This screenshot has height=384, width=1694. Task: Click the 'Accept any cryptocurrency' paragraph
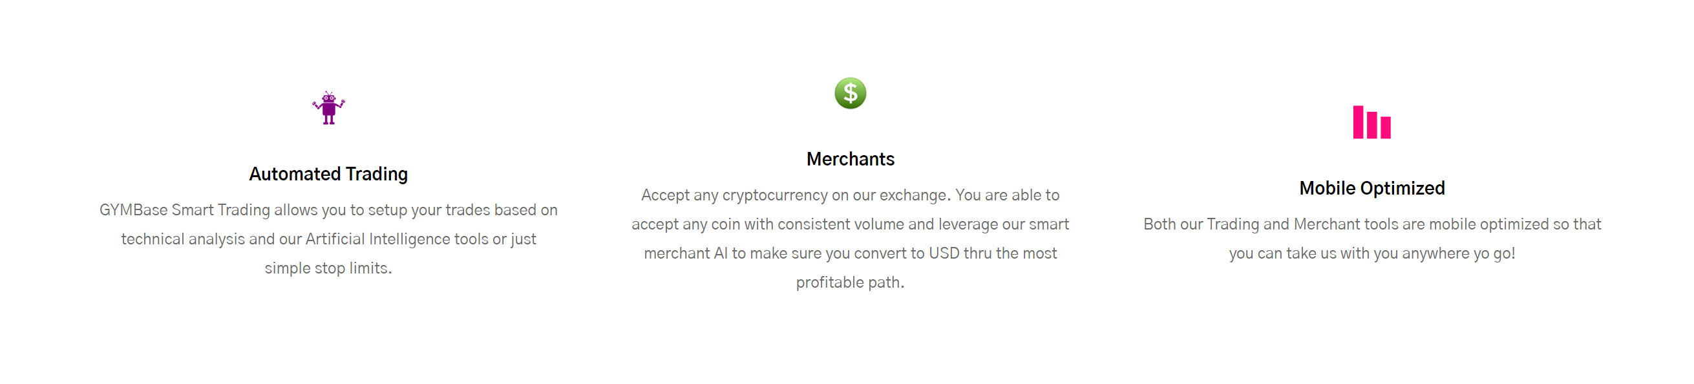850,239
